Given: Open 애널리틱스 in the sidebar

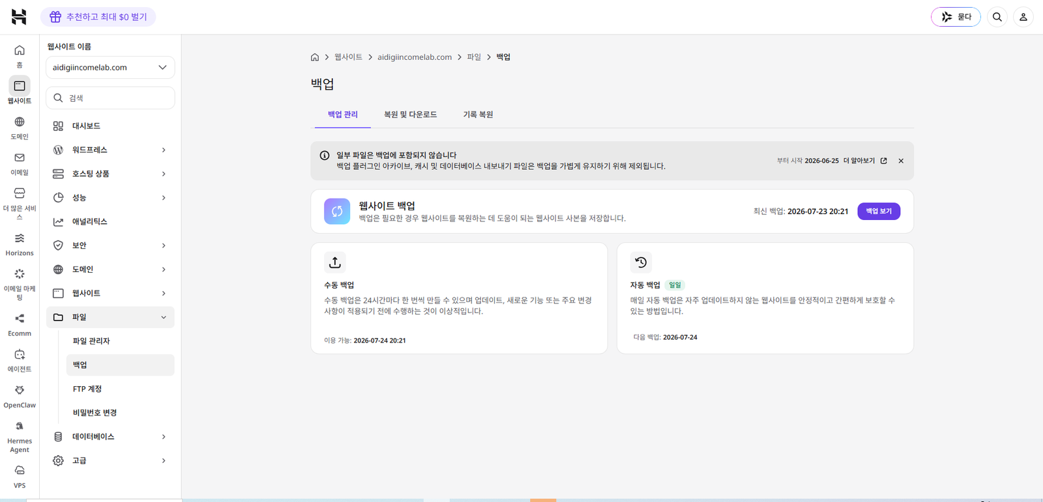Looking at the screenshot, I should (x=110, y=222).
